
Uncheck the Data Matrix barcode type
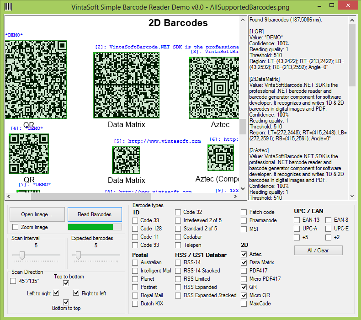point(244,262)
